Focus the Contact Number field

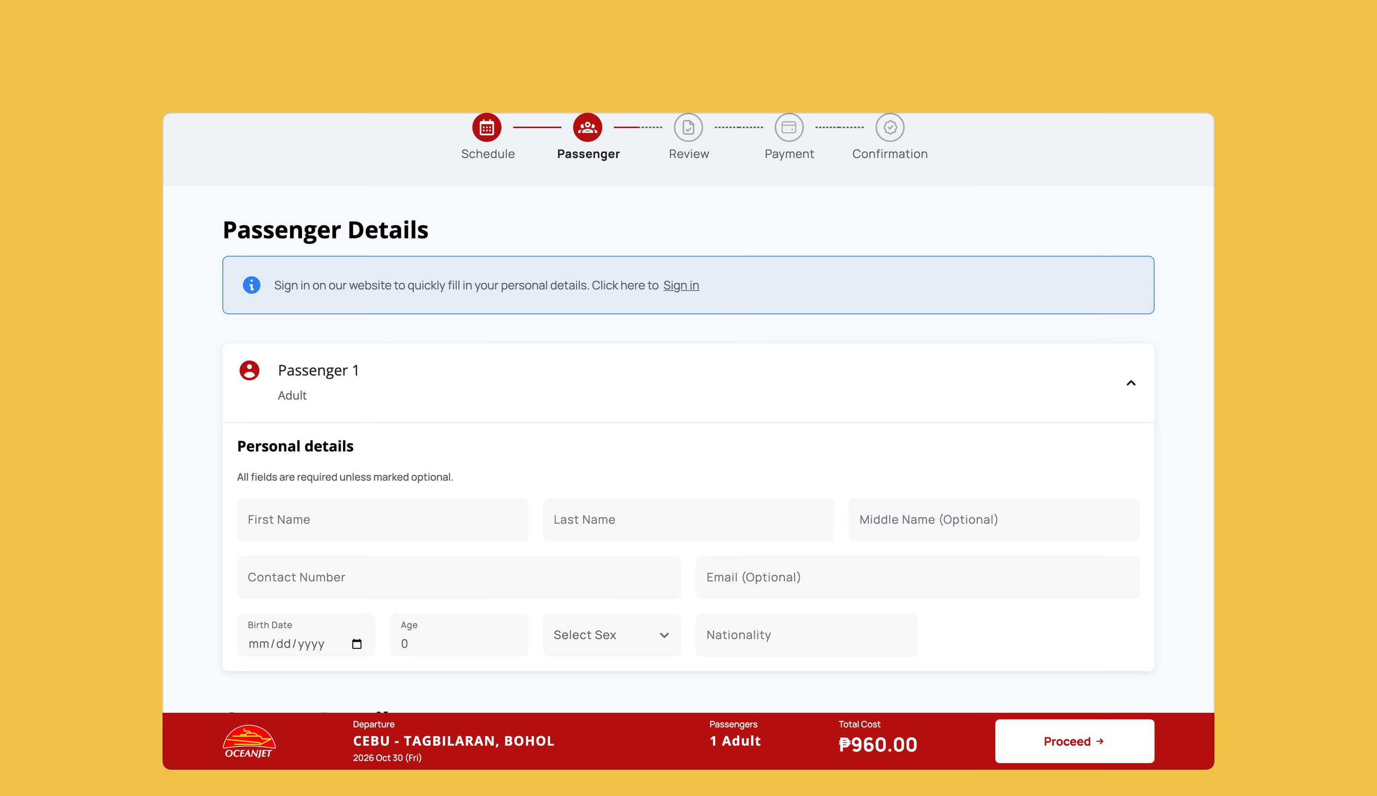point(459,577)
